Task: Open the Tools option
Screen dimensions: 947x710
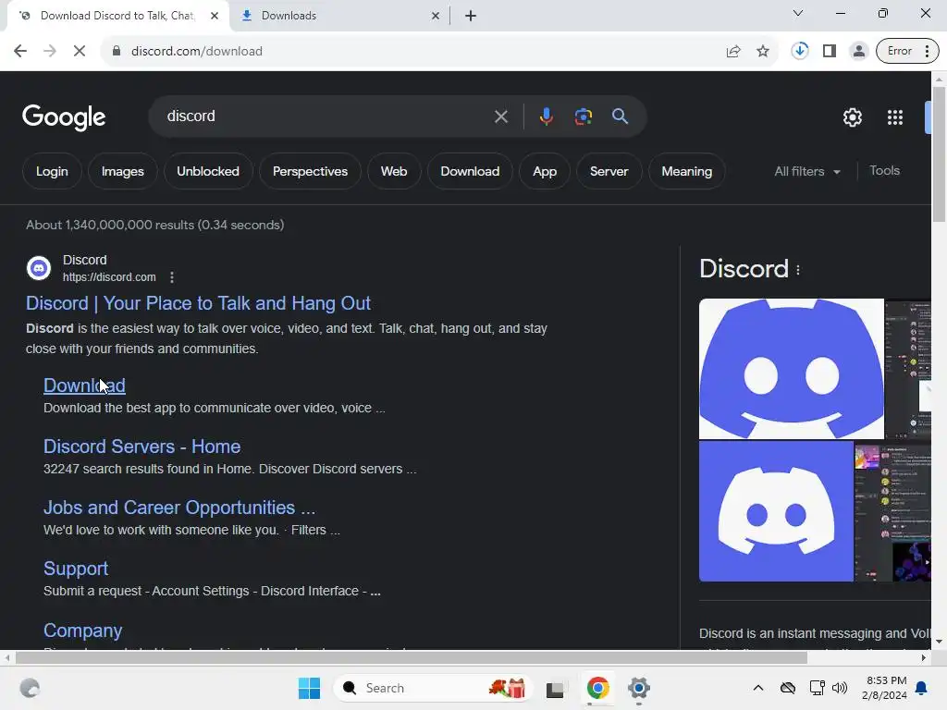Action: pos(884,171)
